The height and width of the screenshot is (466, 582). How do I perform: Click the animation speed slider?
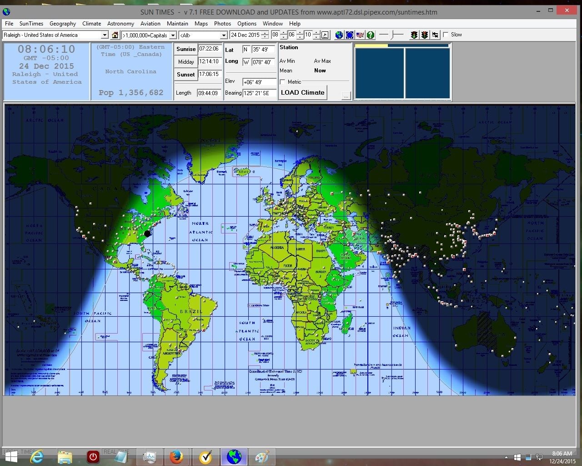391,35
